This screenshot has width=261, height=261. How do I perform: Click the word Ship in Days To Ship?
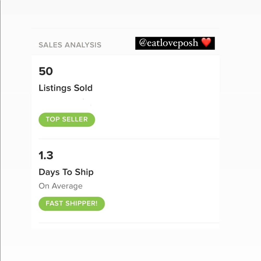pos(84,172)
